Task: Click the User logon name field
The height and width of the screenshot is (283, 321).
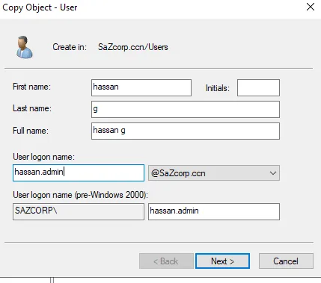Action: pos(79,172)
